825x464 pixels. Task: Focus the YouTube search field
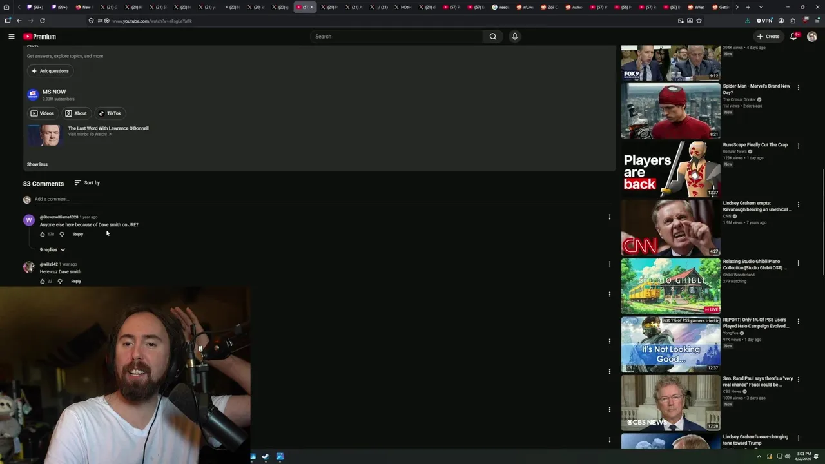[396, 37]
